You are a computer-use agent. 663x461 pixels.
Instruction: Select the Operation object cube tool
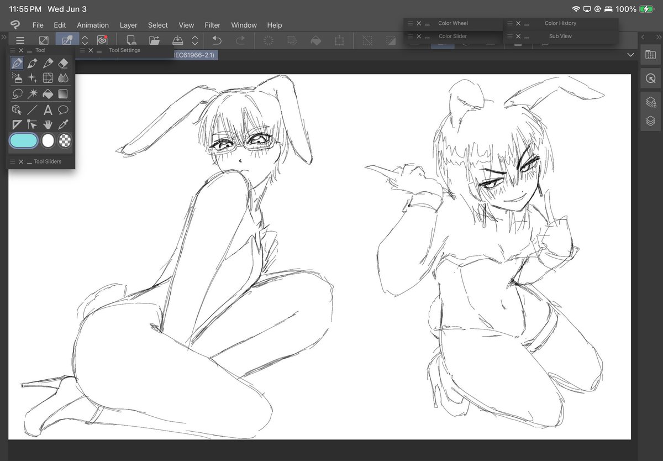17,109
